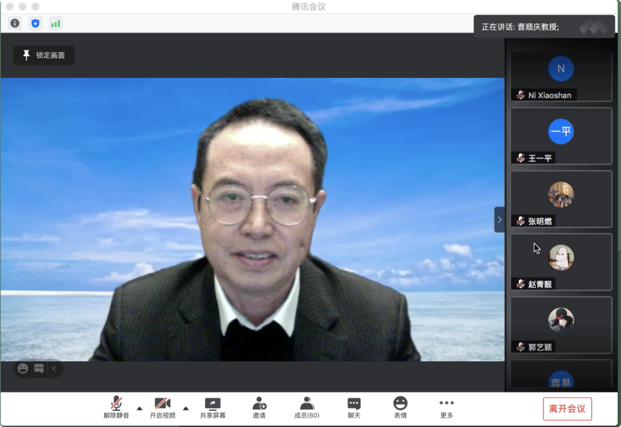621x427 pixels.
Task: Expand audio options arrow beside mute
Action: [x=139, y=408]
